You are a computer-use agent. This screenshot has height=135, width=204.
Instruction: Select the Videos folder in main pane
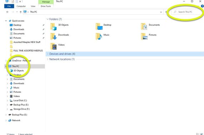(57, 47)
